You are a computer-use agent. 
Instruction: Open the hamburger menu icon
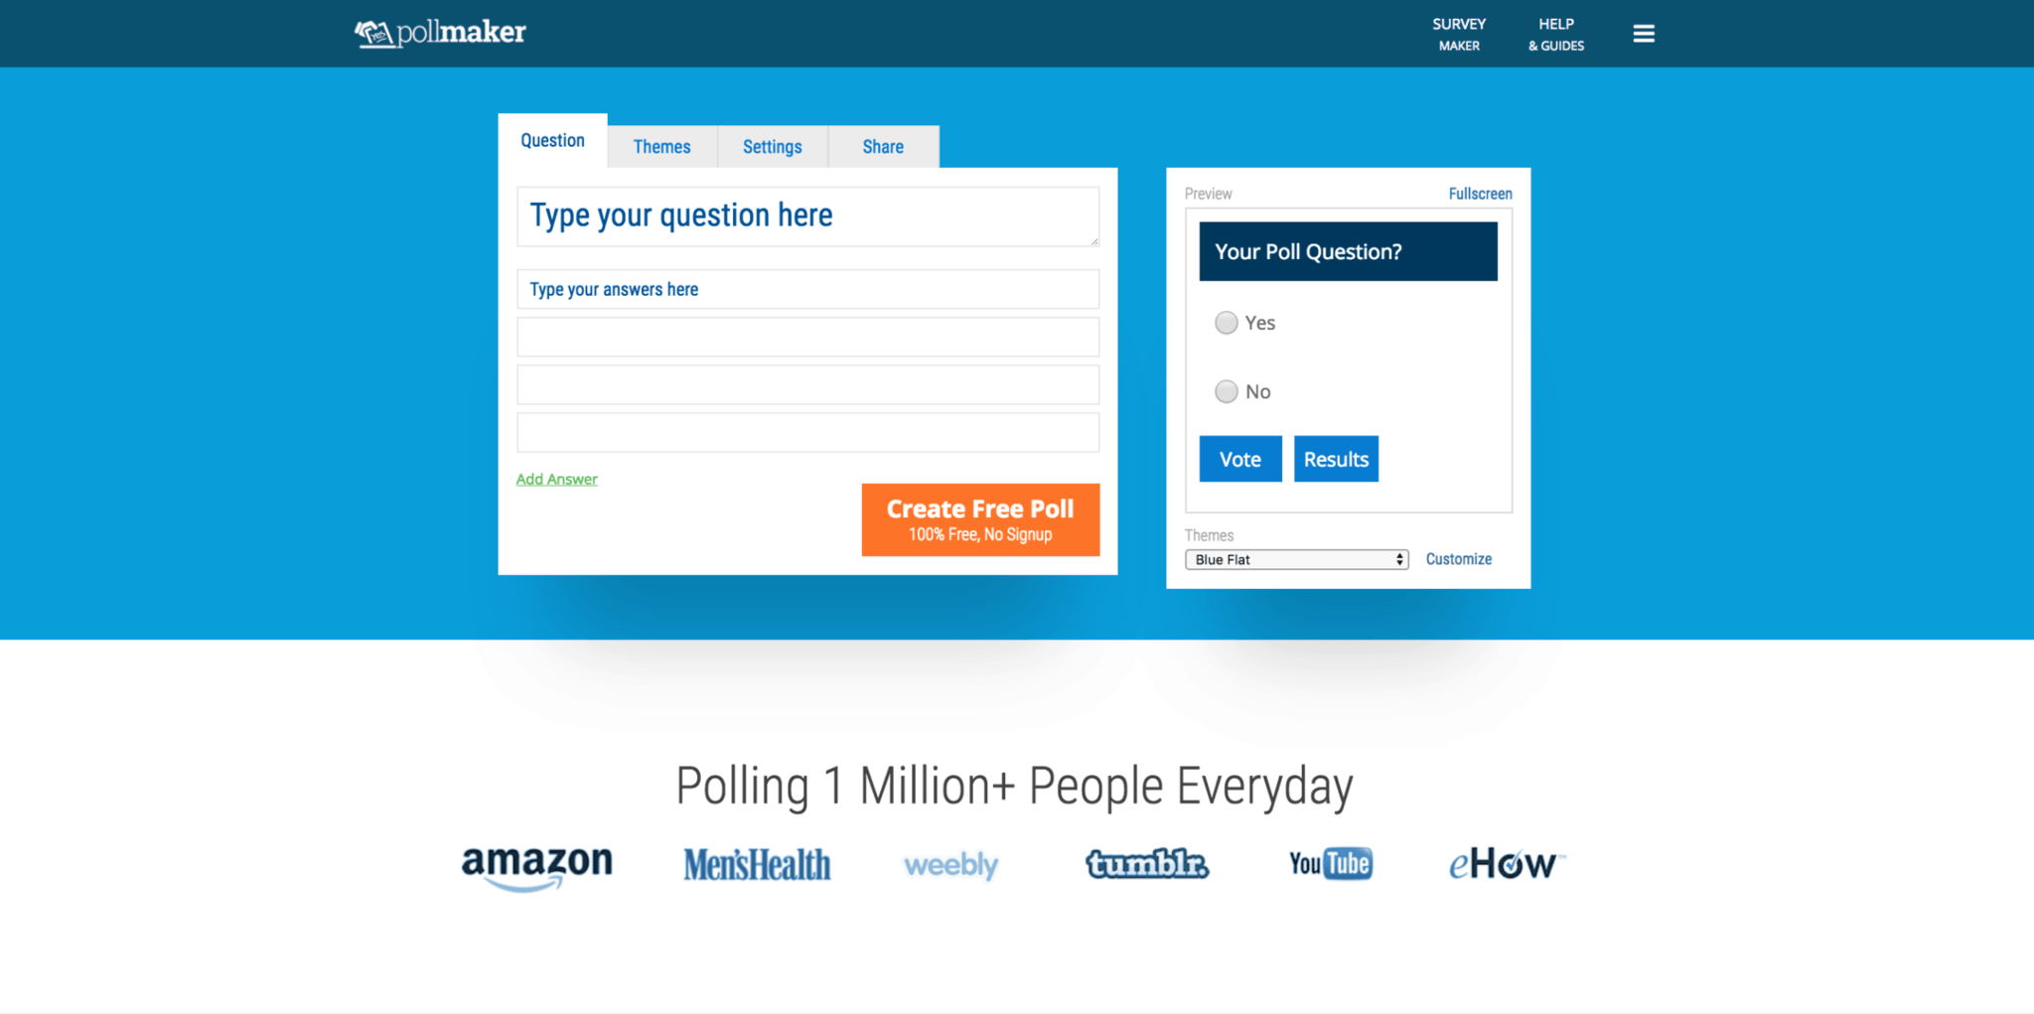coord(1644,34)
